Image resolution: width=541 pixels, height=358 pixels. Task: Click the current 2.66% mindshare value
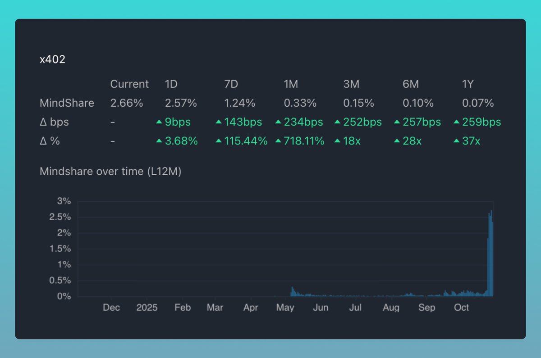[x=126, y=103]
